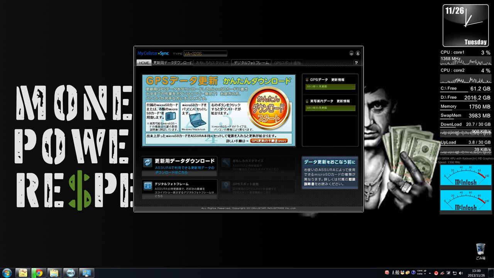Click the CPU core2 usage meter

pyautogui.click(x=466, y=75)
